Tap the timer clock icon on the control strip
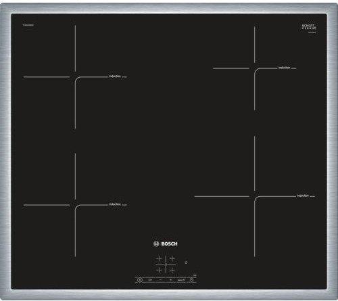 [x=191, y=280]
